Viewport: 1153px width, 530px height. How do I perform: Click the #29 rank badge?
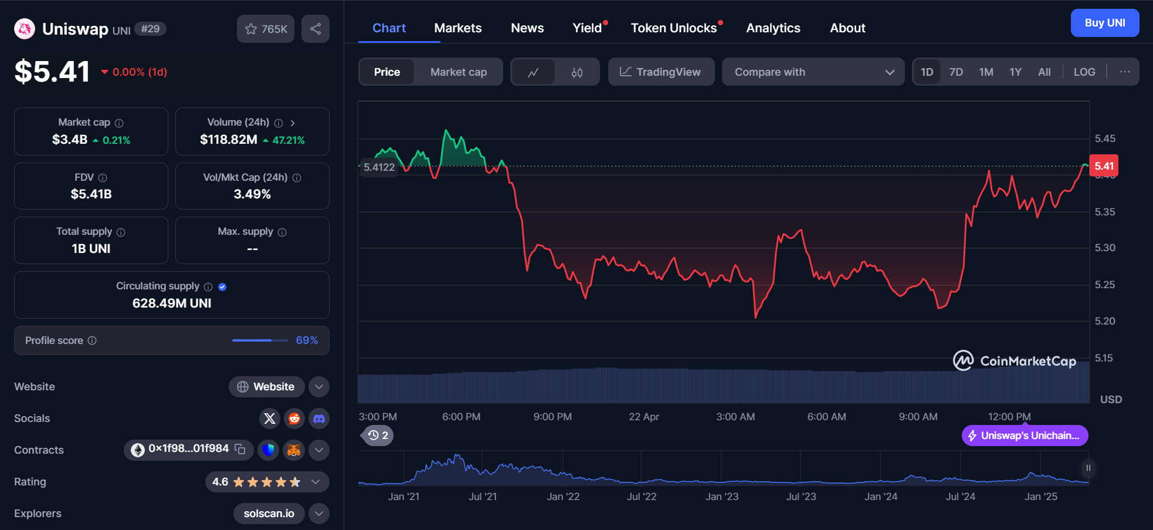coord(151,29)
